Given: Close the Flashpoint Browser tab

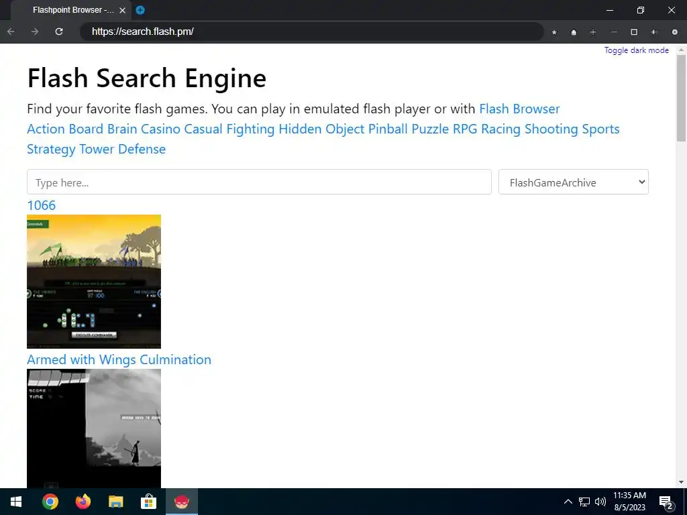Looking at the screenshot, I should (123, 10).
